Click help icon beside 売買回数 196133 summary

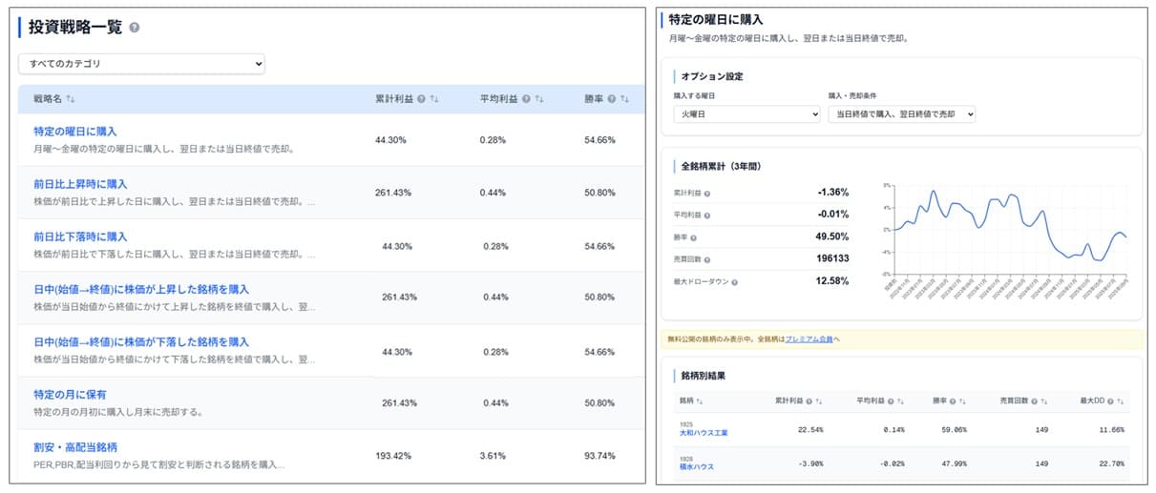705,259
